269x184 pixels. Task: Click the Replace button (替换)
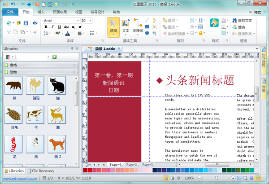(x=239, y=27)
